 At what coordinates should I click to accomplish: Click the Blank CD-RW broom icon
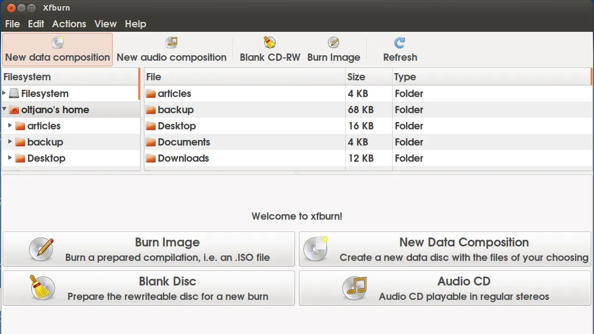pyautogui.click(x=270, y=42)
